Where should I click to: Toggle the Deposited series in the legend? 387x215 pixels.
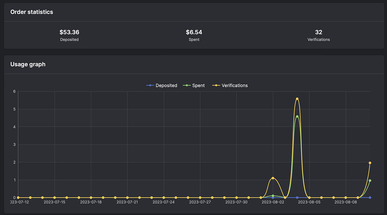pos(162,85)
